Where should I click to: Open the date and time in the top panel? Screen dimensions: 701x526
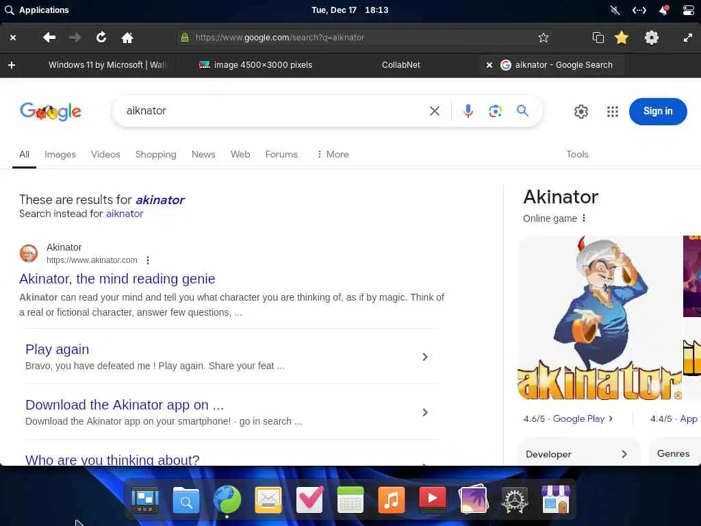[x=350, y=10]
